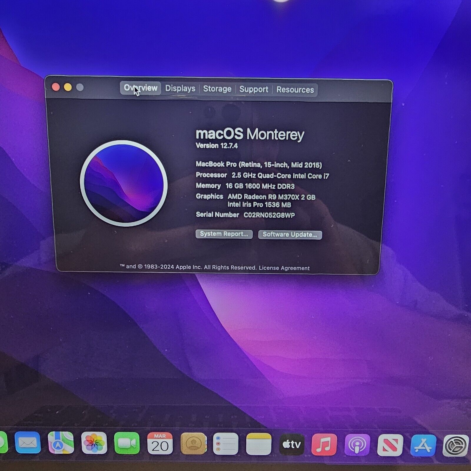Open the License Agreement link
Image resolution: width=471 pixels, height=471 pixels.
click(x=284, y=268)
